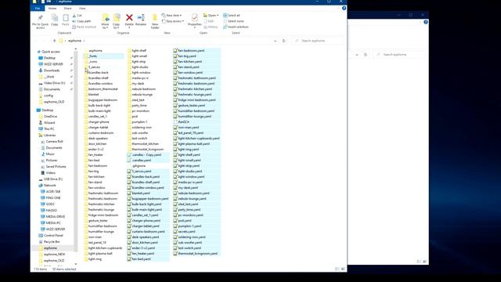
Task: Select the fan-bedroom.yaml file
Action: [x=191, y=51]
